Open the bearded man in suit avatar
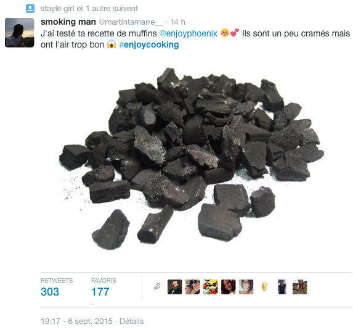Image resolution: width=353 pixels, height=332 pixels. tap(175, 287)
